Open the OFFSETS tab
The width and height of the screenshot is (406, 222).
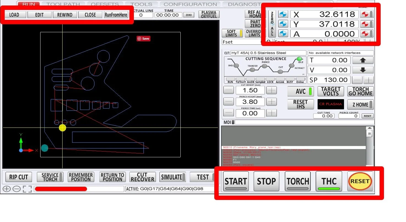tap(105, 4)
